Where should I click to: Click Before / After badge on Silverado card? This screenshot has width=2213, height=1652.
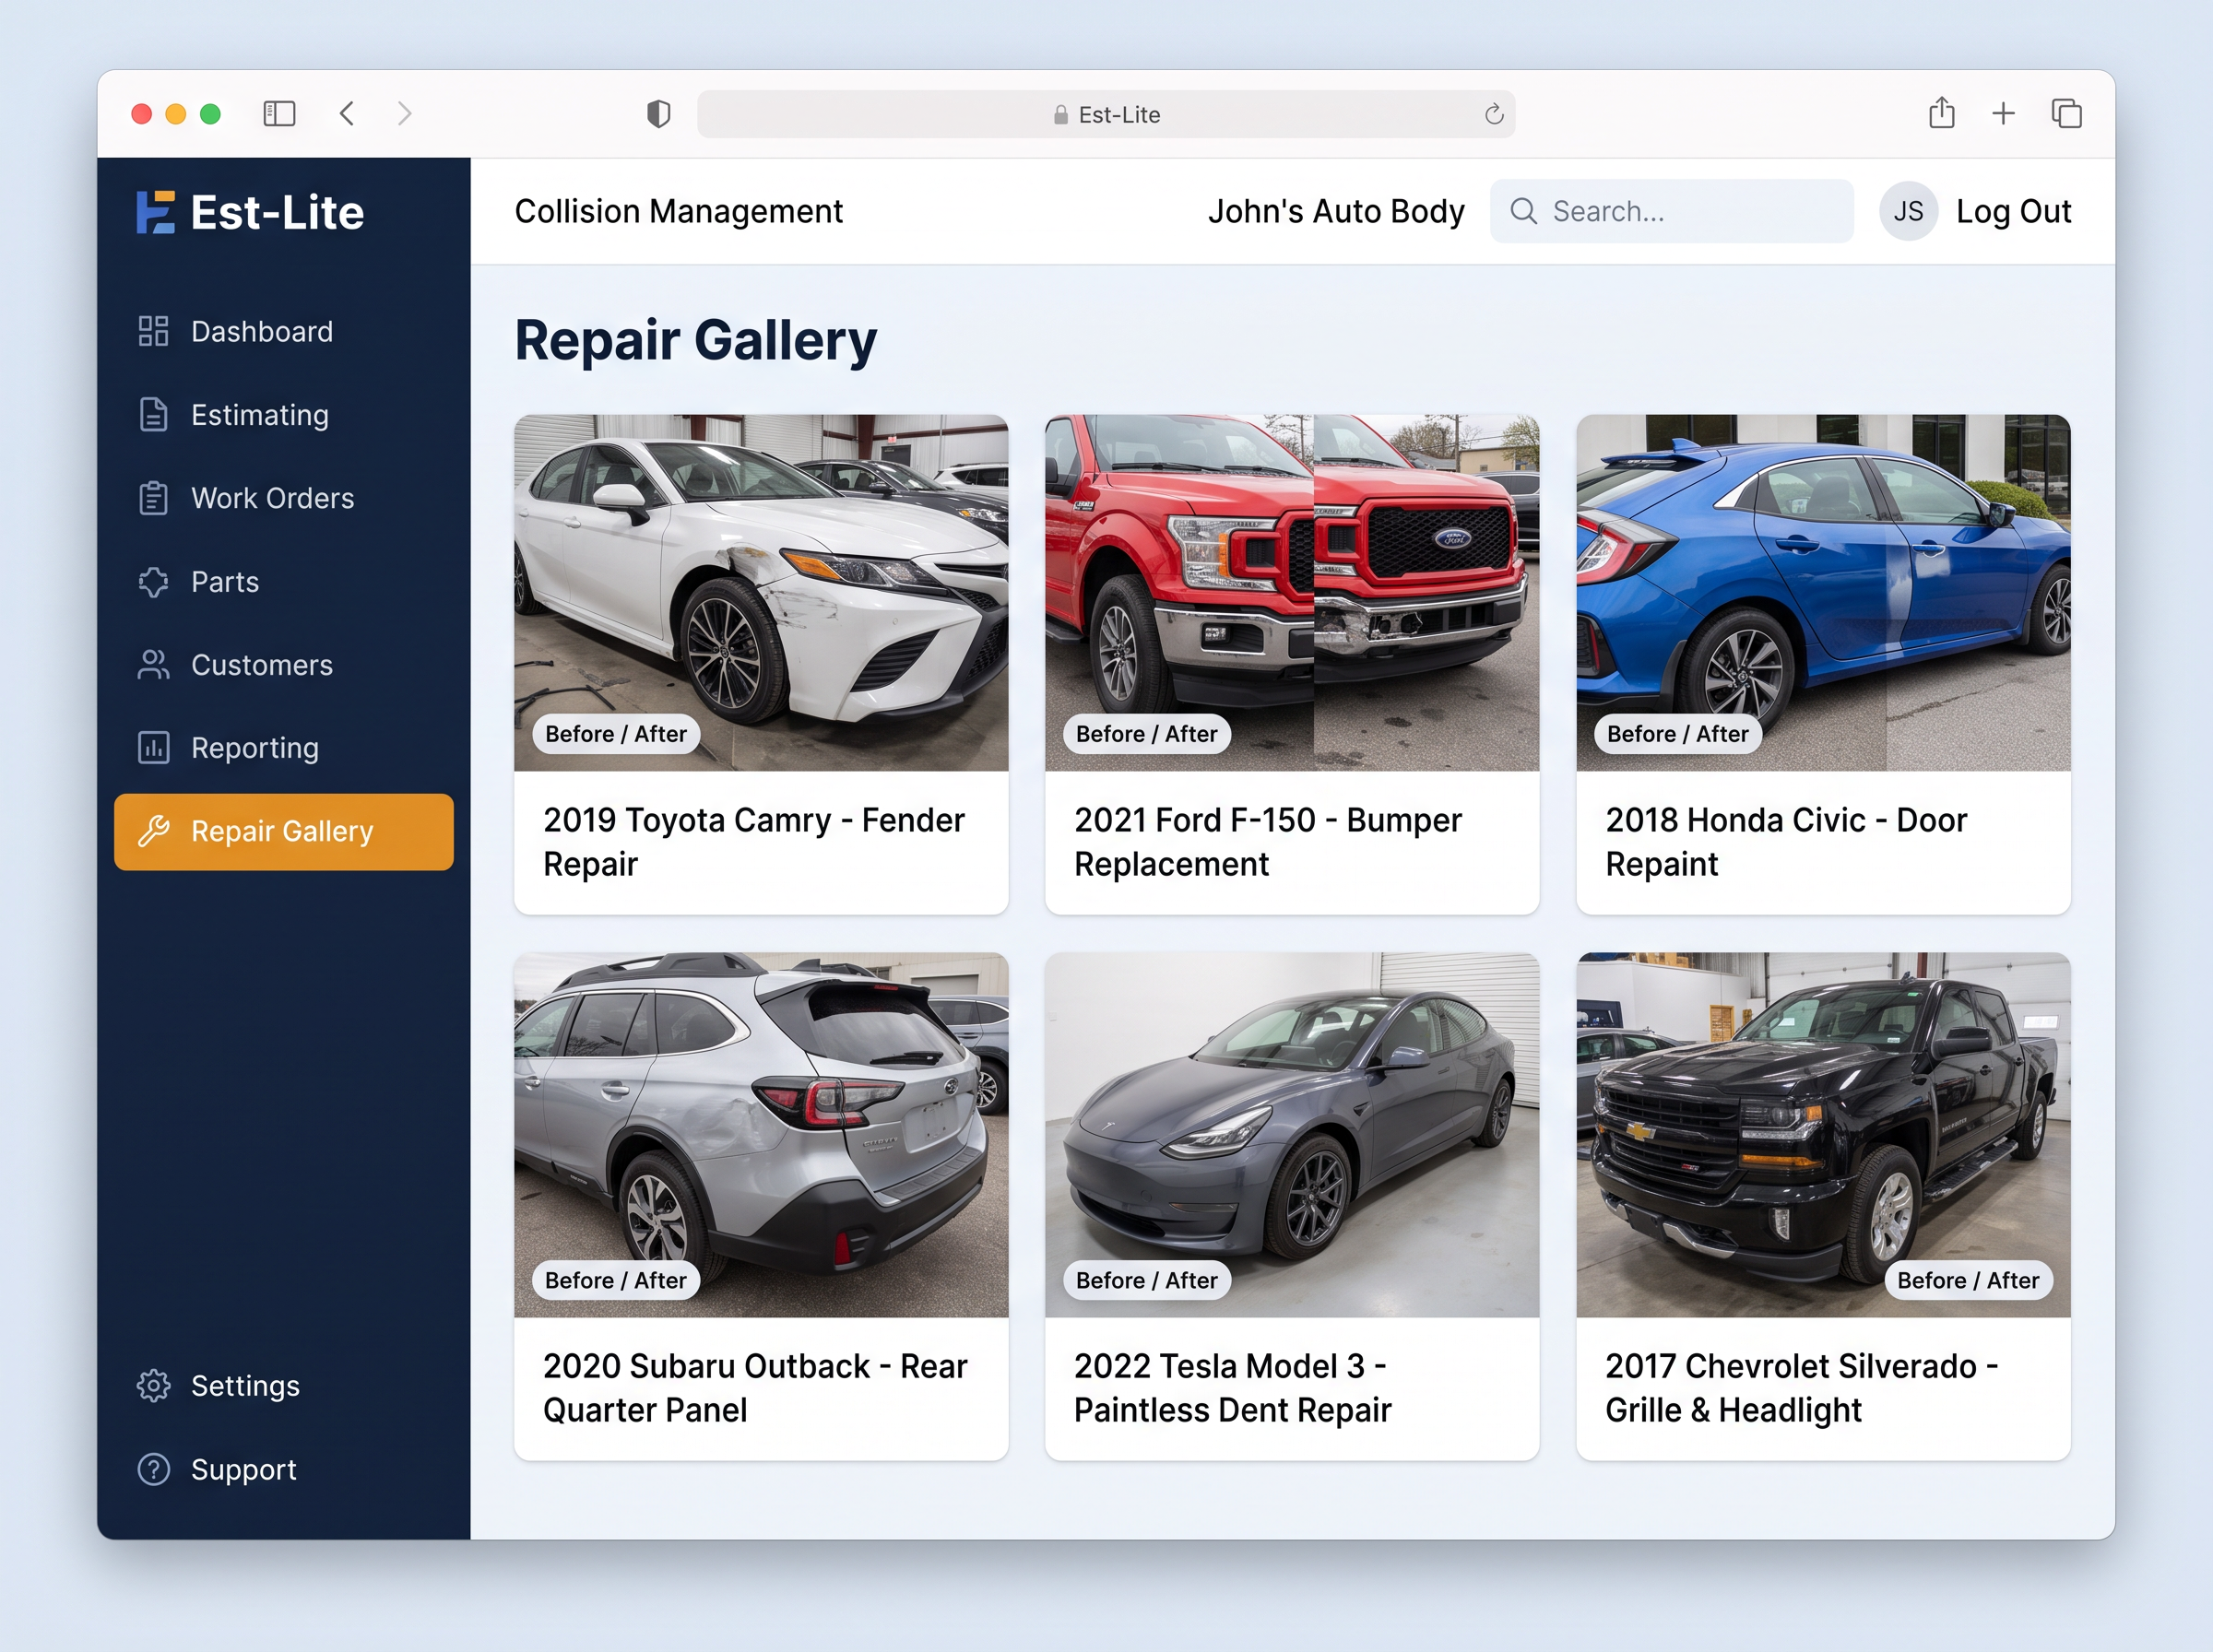point(1967,1280)
